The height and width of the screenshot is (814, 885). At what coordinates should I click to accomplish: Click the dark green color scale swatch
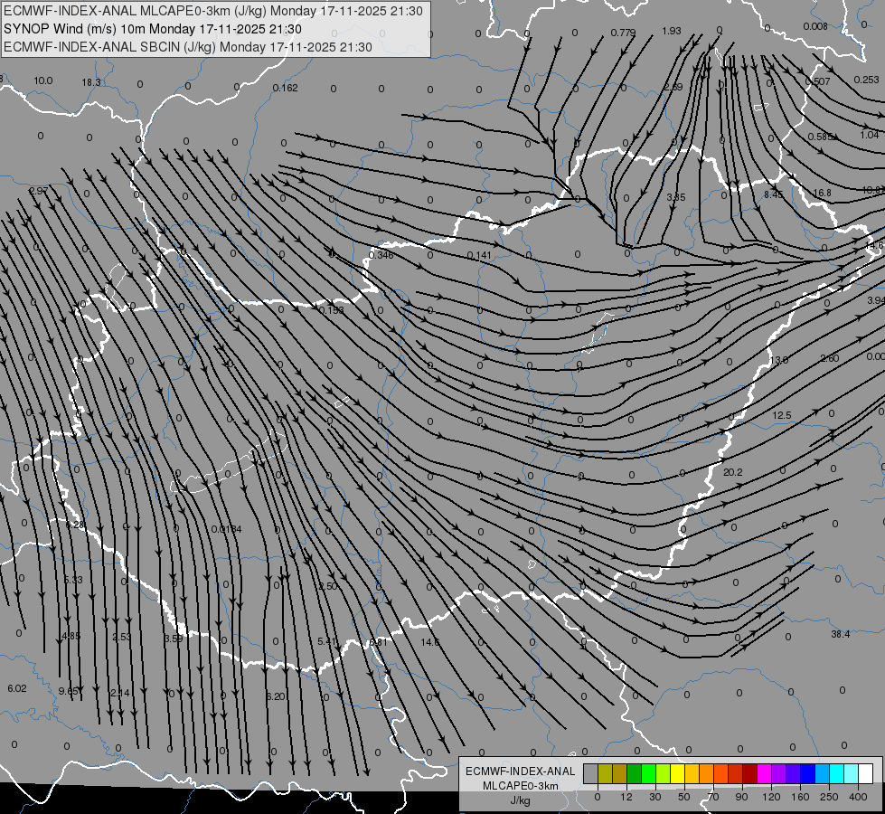pyautogui.click(x=634, y=774)
